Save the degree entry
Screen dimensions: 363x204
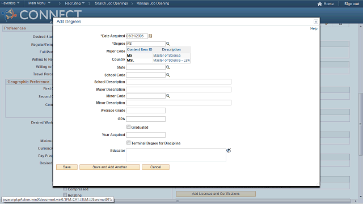(67, 167)
